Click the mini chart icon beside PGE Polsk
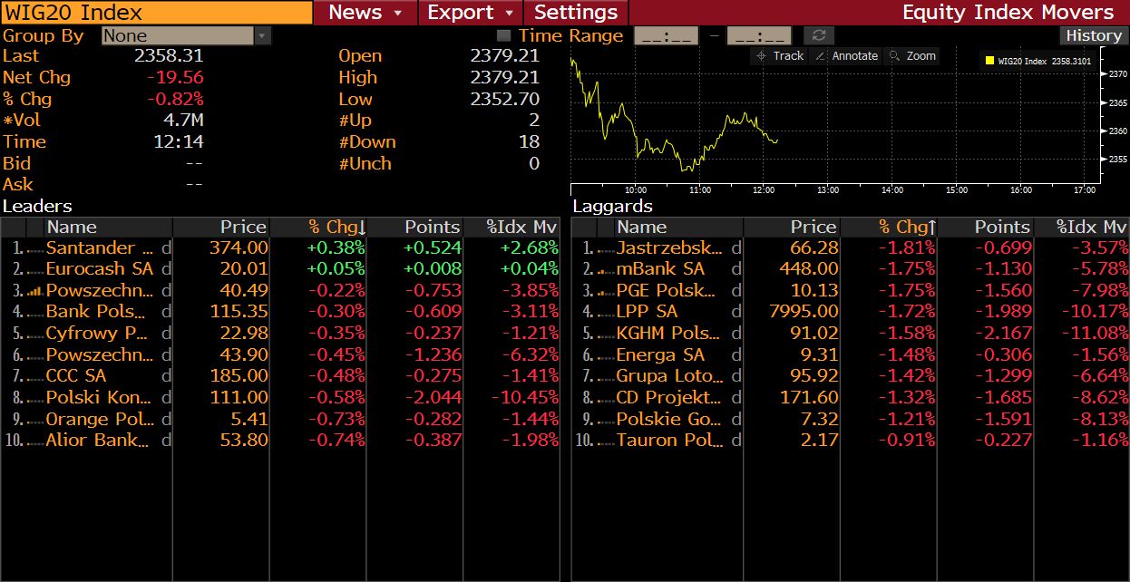This screenshot has height=582, width=1130. [x=605, y=291]
